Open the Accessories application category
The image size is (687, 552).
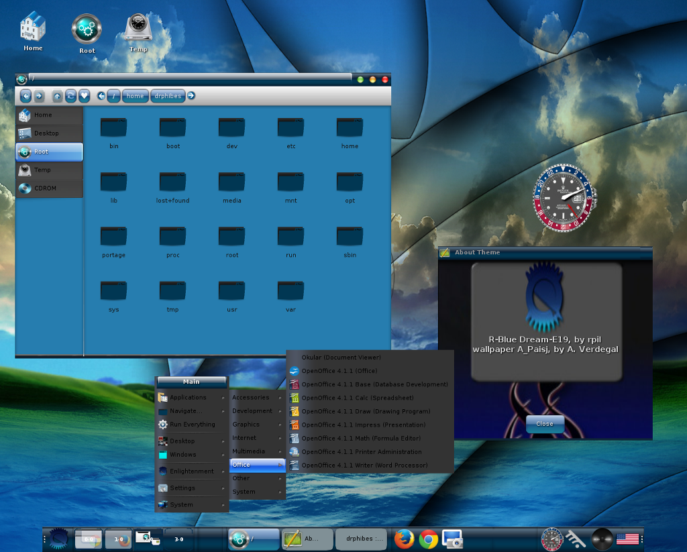[x=257, y=397]
